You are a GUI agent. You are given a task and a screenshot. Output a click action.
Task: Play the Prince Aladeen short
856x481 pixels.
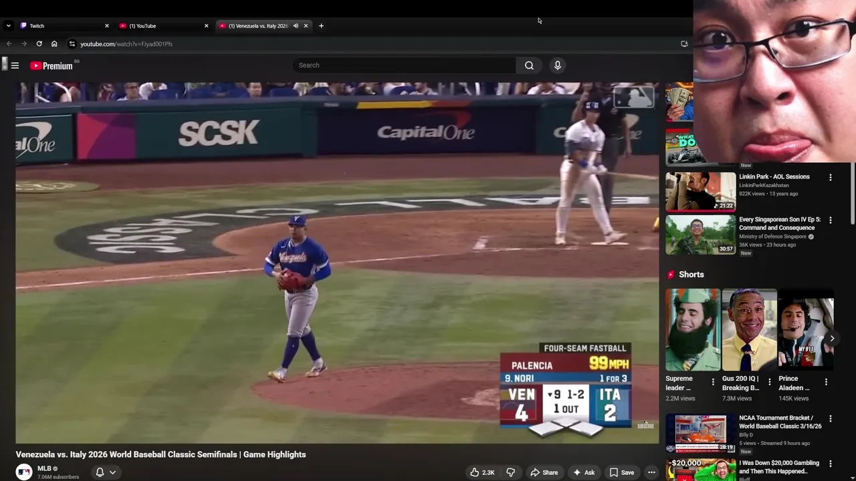tap(806, 330)
